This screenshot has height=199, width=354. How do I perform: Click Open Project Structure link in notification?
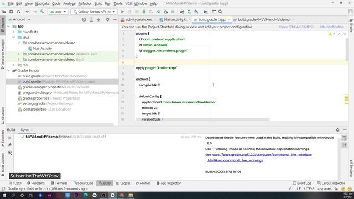point(296,27)
